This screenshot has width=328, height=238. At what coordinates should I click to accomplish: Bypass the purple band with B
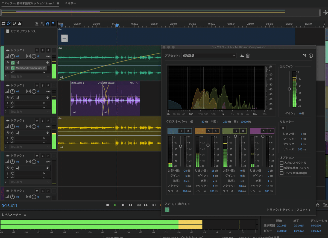pyautogui.click(x=270, y=131)
